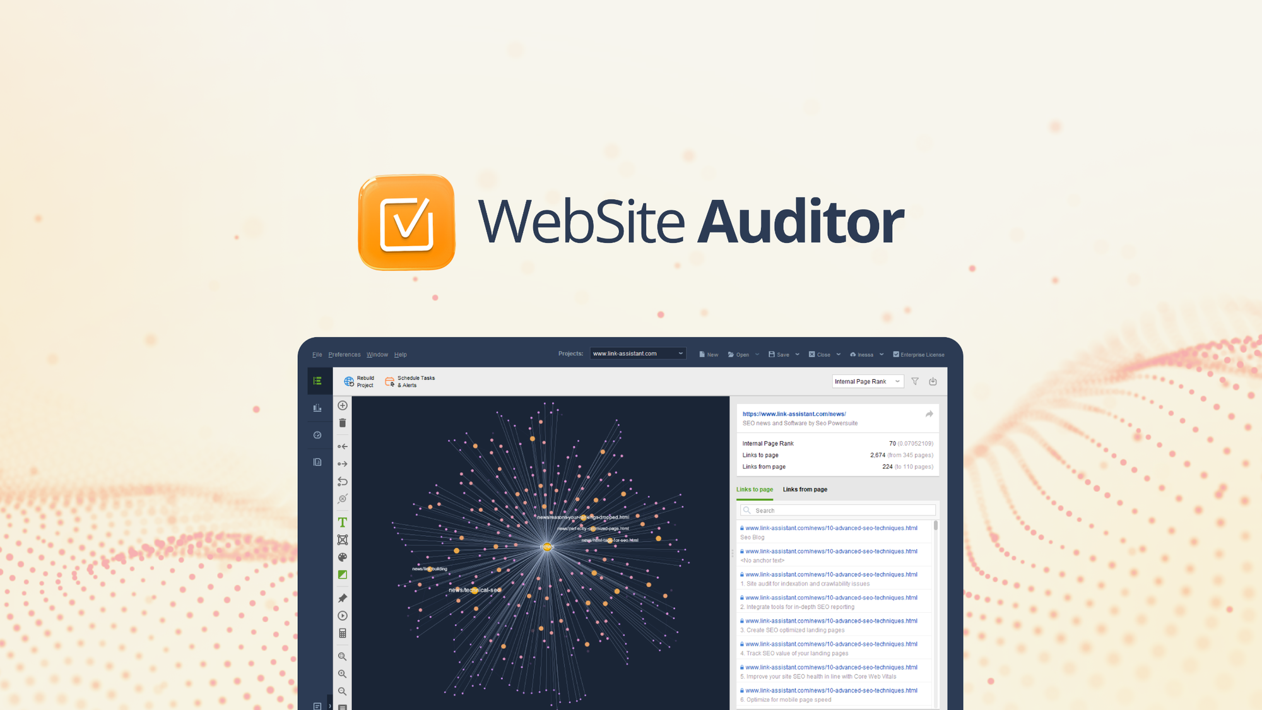Click the zoom-in magnifier icon in sidebar
Viewport: 1262px width, 710px height.
pyautogui.click(x=343, y=676)
